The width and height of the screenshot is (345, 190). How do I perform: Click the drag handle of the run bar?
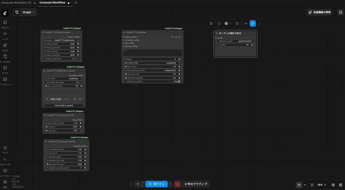pyautogui.click(x=132, y=184)
